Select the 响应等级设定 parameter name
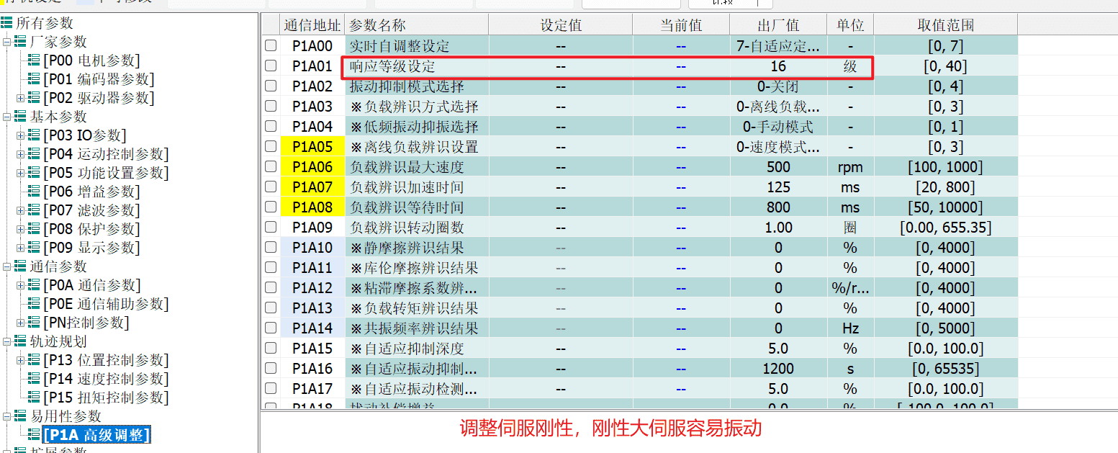 (x=392, y=66)
